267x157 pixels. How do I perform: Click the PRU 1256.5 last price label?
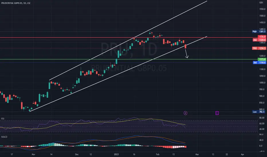pyautogui.click(x=259, y=48)
